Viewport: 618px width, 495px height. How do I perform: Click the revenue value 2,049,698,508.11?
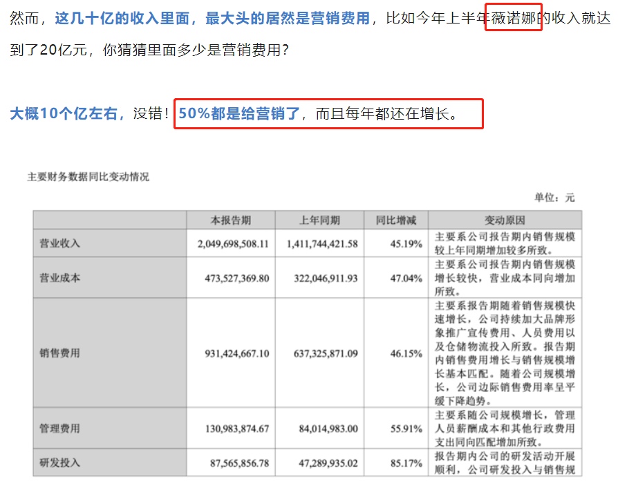point(233,243)
